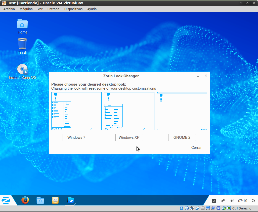Viewport: 258px width, 212px height.
Task: Open the mail client in taskbar
Action: tap(55, 200)
